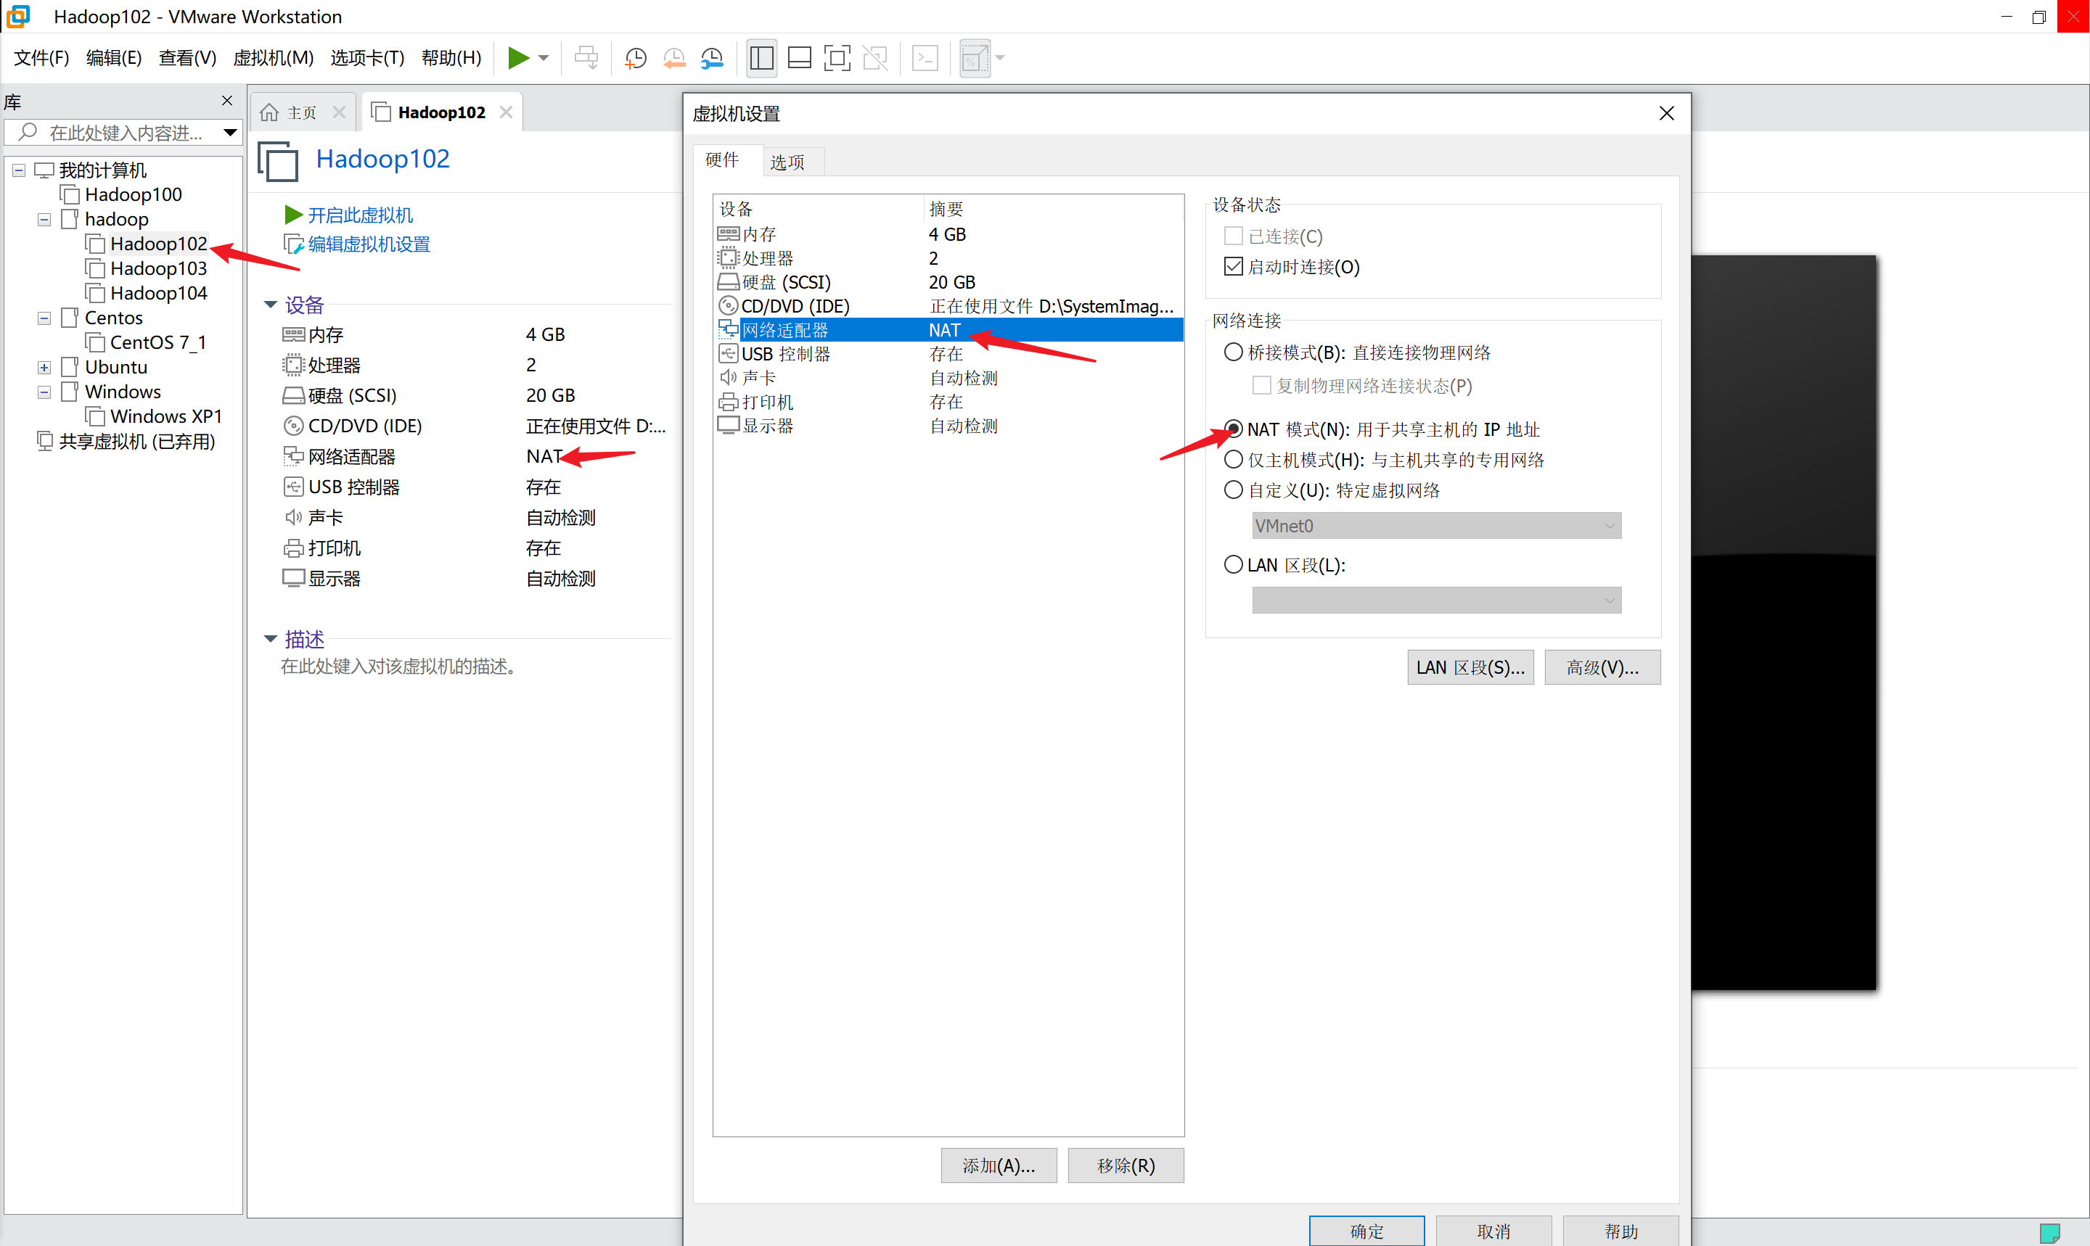Click the 高级(V)... button
Screen dimensions: 2090x1246
[x=1602, y=667]
